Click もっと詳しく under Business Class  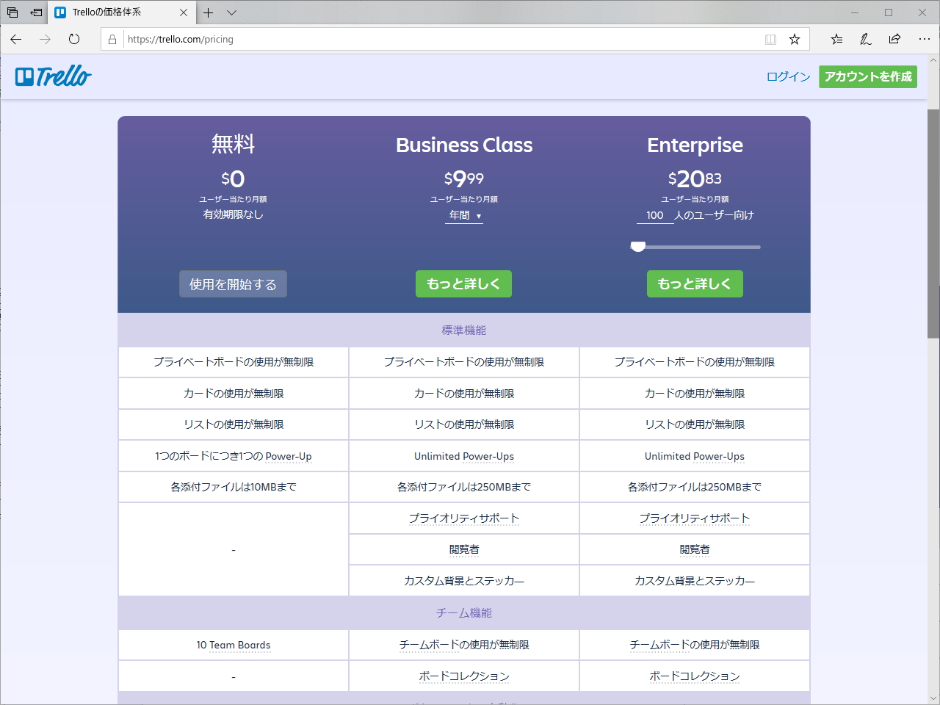pyautogui.click(x=463, y=283)
